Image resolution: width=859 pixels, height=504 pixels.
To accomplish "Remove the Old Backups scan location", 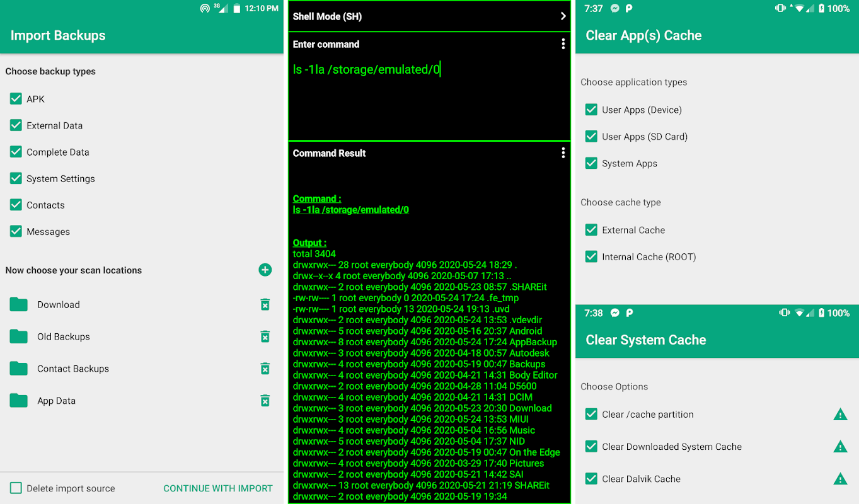I will pyautogui.click(x=265, y=337).
